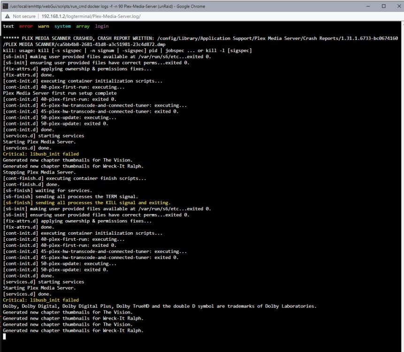
Task: Click the orange 'warn' filter label
Action: pos(44,26)
